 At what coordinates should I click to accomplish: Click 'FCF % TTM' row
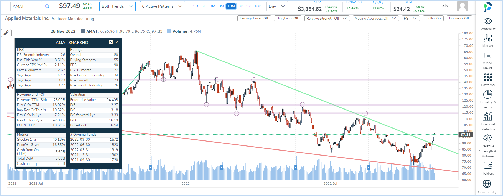tap(41, 125)
